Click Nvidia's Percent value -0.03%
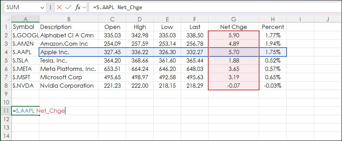The image size is (342, 141). [272, 86]
